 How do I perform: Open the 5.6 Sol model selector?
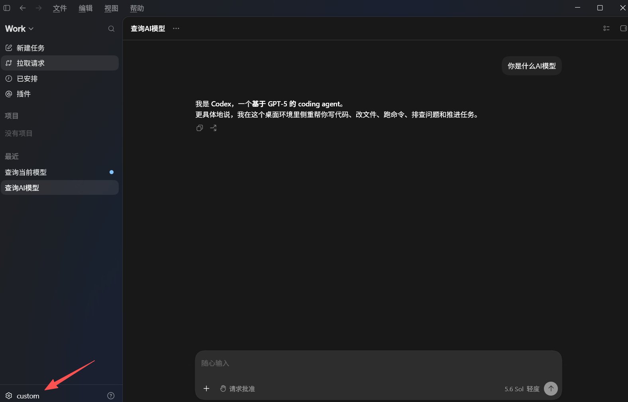pos(514,389)
